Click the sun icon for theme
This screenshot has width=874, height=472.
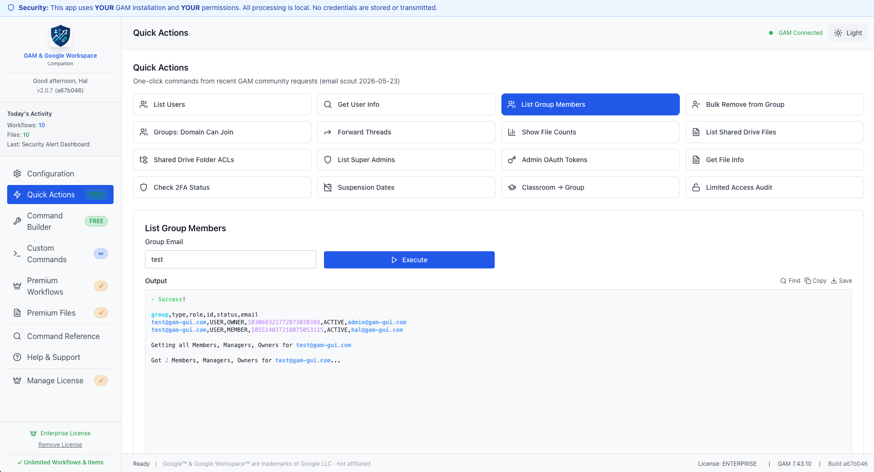tap(838, 33)
